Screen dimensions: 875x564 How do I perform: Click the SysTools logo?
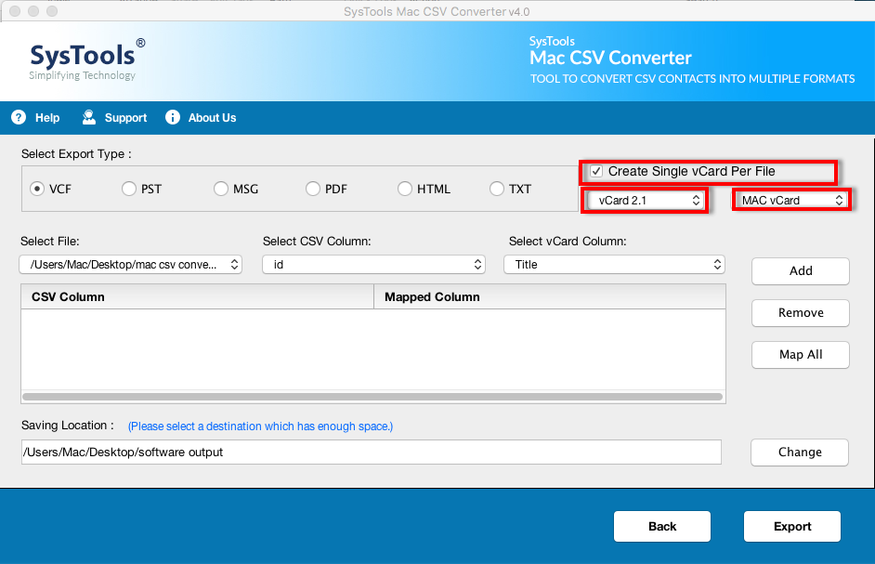coord(84,58)
